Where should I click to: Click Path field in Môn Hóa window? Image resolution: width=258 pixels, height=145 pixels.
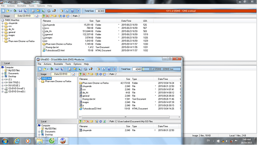click(167, 16)
